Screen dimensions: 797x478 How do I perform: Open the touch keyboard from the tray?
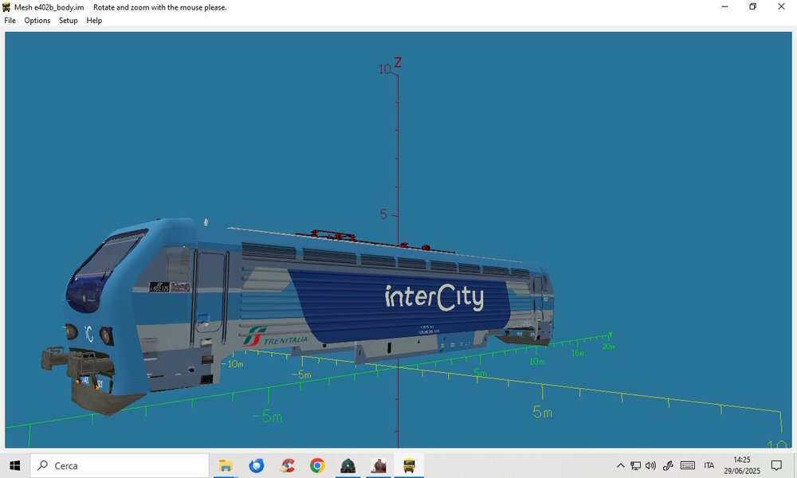click(688, 465)
